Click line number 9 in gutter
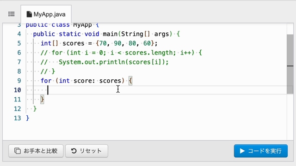The width and height of the screenshot is (296, 166). 19,81
